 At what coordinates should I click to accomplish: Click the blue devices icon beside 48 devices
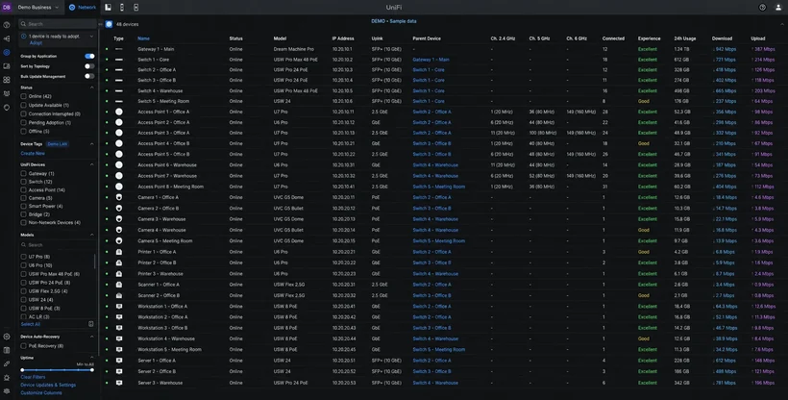(x=109, y=24)
